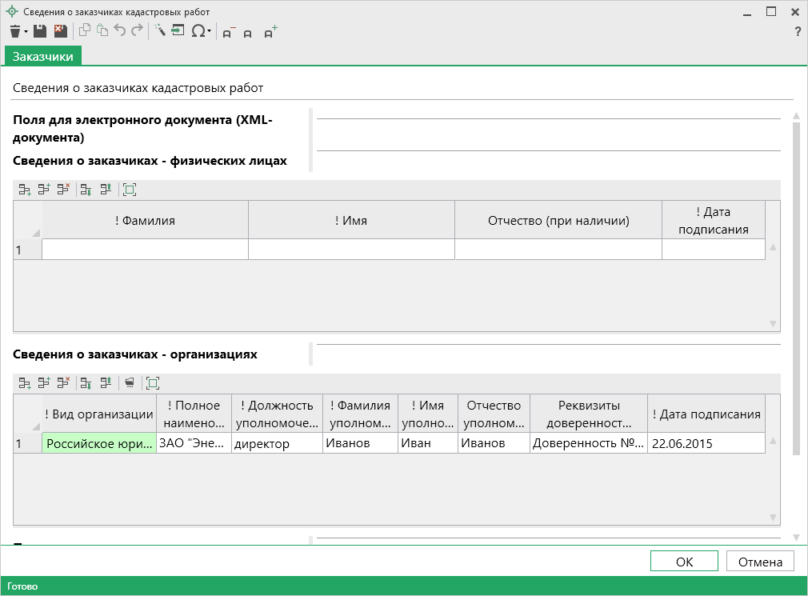Viewport: 808px width, 596px height.
Task: Delete row in physical persons table toolbar
Action: 63,190
